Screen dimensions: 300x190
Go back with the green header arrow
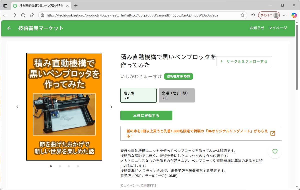point(9,28)
